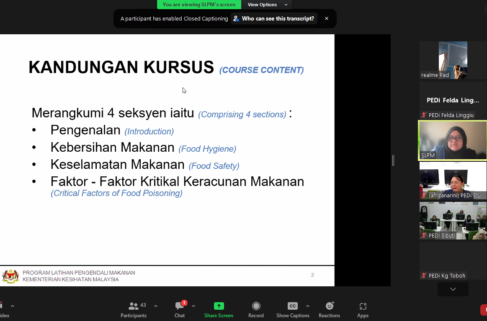Expand the View Options dropdown
This screenshot has height=321, width=487.
(267, 5)
